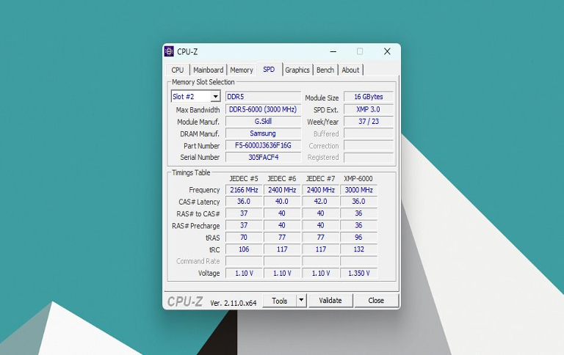Select the DDR5-6000 (3000 MHz) bandwidth value
Viewport: 564px width, 355px height.
click(263, 109)
